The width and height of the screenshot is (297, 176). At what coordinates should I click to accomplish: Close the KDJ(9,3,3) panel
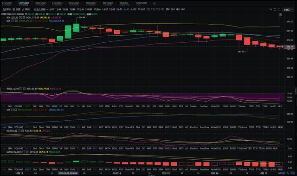pyautogui.click(x=22, y=131)
